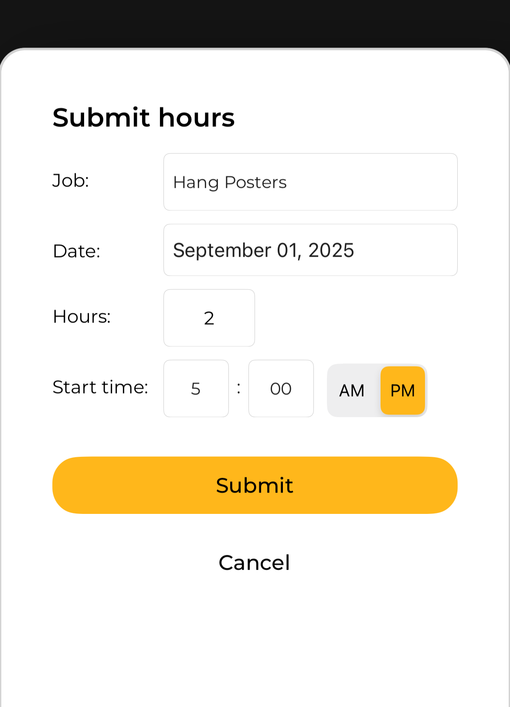This screenshot has height=707, width=510.
Task: Tap the AM/PM segmented control's gray background
Action: [x=377, y=391]
